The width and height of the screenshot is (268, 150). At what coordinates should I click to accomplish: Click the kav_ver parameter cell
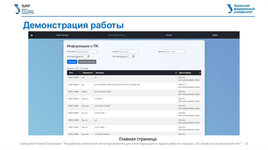pyautogui.click(x=87, y=100)
